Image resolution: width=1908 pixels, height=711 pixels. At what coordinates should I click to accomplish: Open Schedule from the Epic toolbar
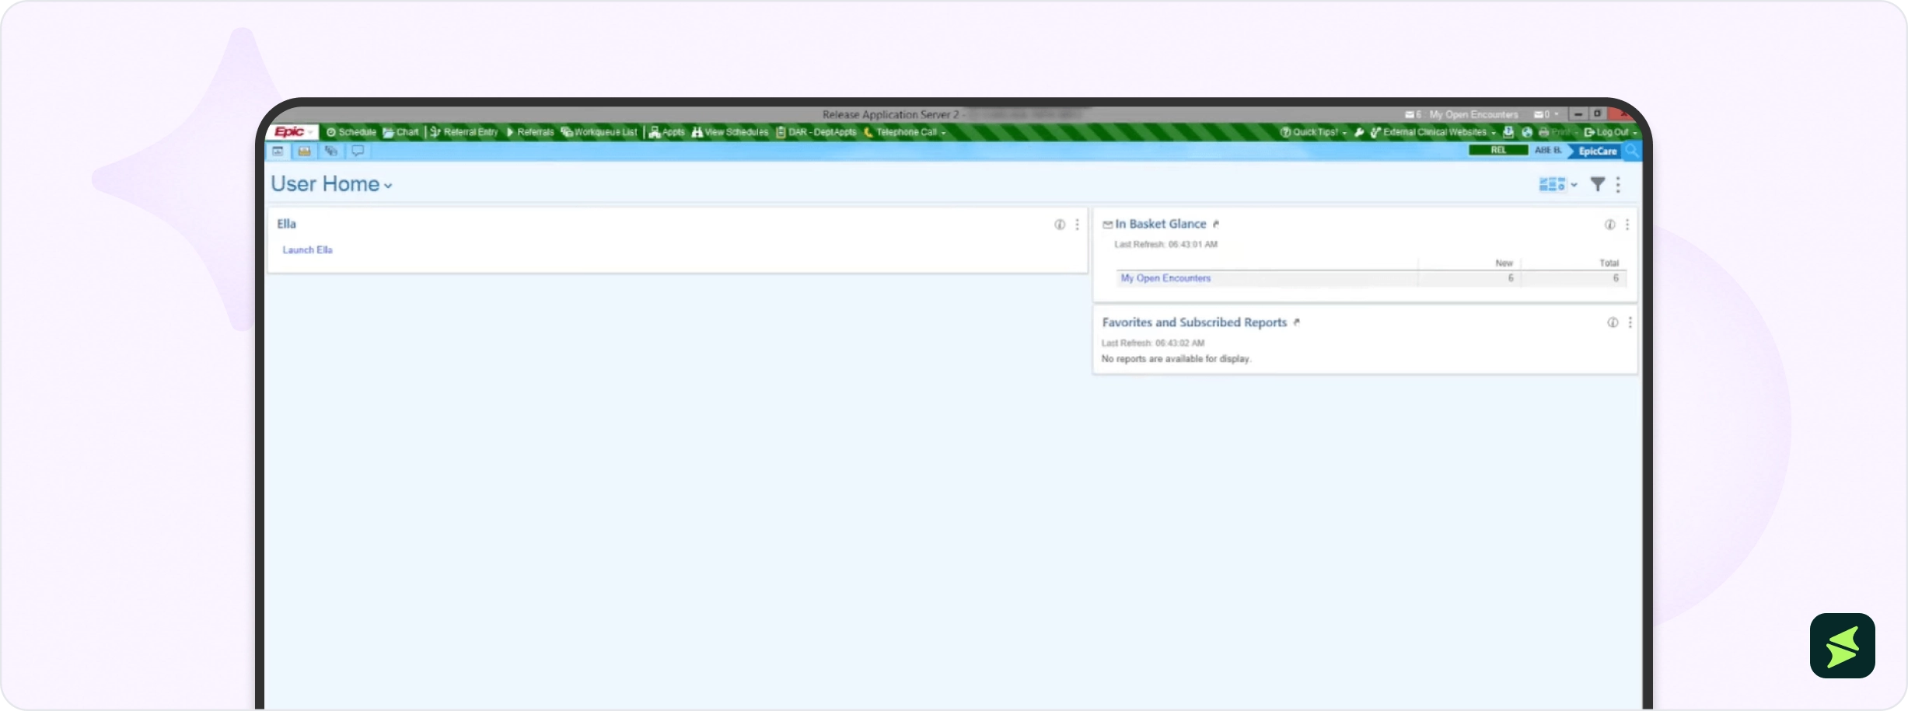[351, 132]
